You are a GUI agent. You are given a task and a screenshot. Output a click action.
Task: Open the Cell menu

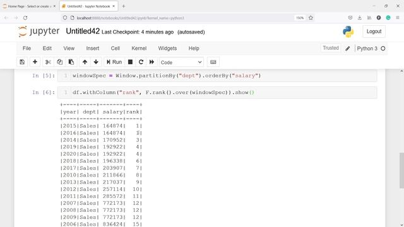click(x=116, y=49)
